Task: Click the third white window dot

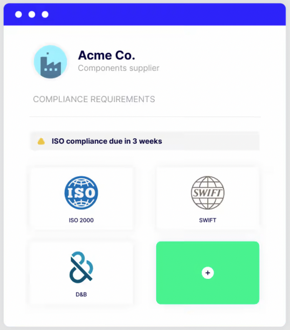Action: [x=45, y=14]
